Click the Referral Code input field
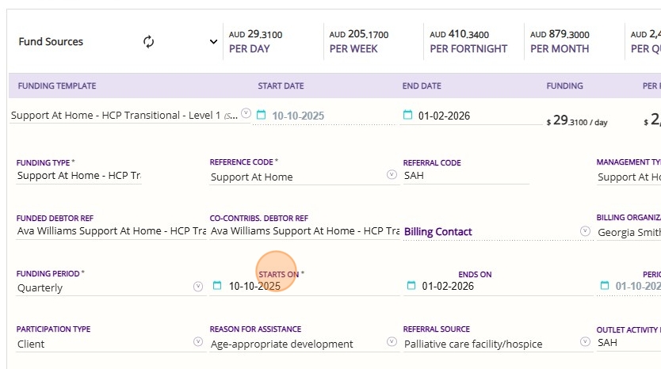This screenshot has height=369, width=661. pyautogui.click(x=465, y=176)
